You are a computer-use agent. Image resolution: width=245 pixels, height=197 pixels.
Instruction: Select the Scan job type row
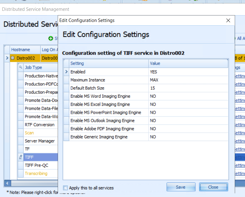41,133
